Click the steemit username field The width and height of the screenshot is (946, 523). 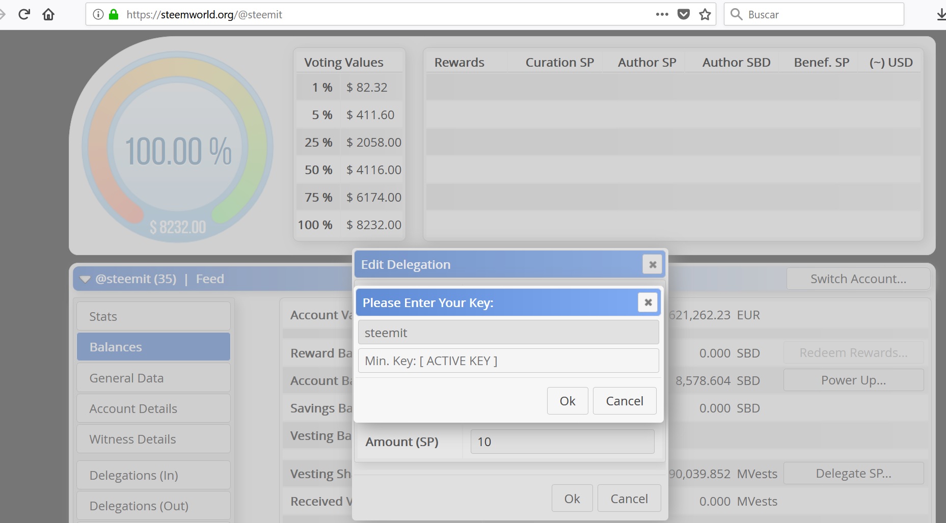[508, 333]
